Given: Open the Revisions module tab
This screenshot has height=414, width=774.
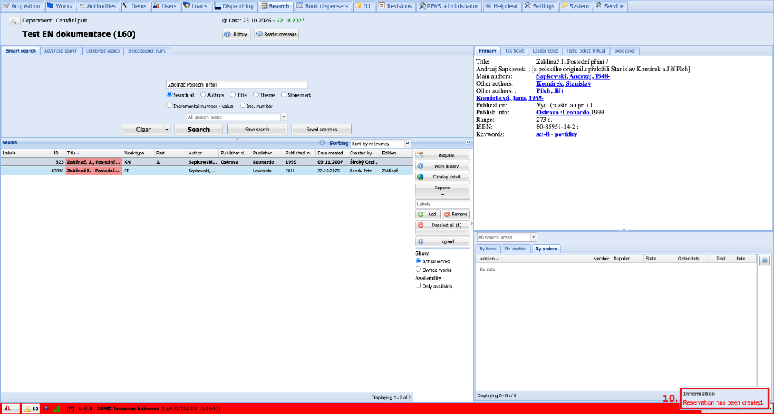Looking at the screenshot, I should [x=396, y=6].
